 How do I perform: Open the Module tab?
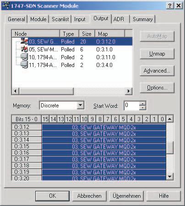(38, 19)
